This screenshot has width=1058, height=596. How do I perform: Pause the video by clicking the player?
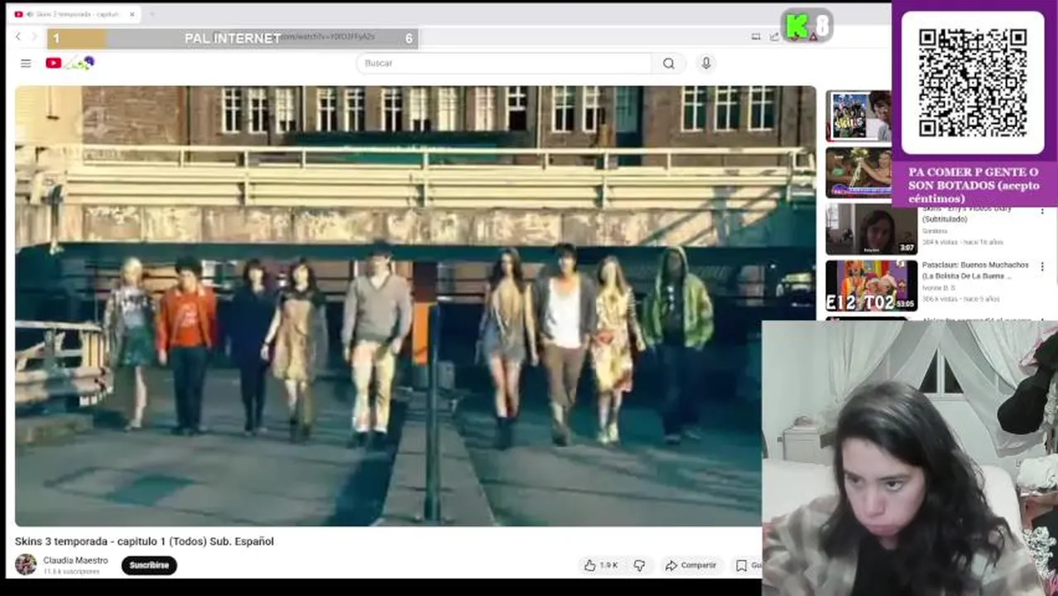pos(415,305)
